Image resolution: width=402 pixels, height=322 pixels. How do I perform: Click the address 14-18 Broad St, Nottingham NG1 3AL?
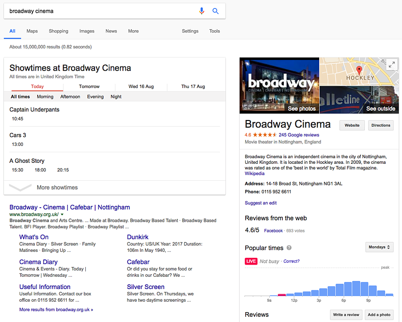tap(304, 184)
